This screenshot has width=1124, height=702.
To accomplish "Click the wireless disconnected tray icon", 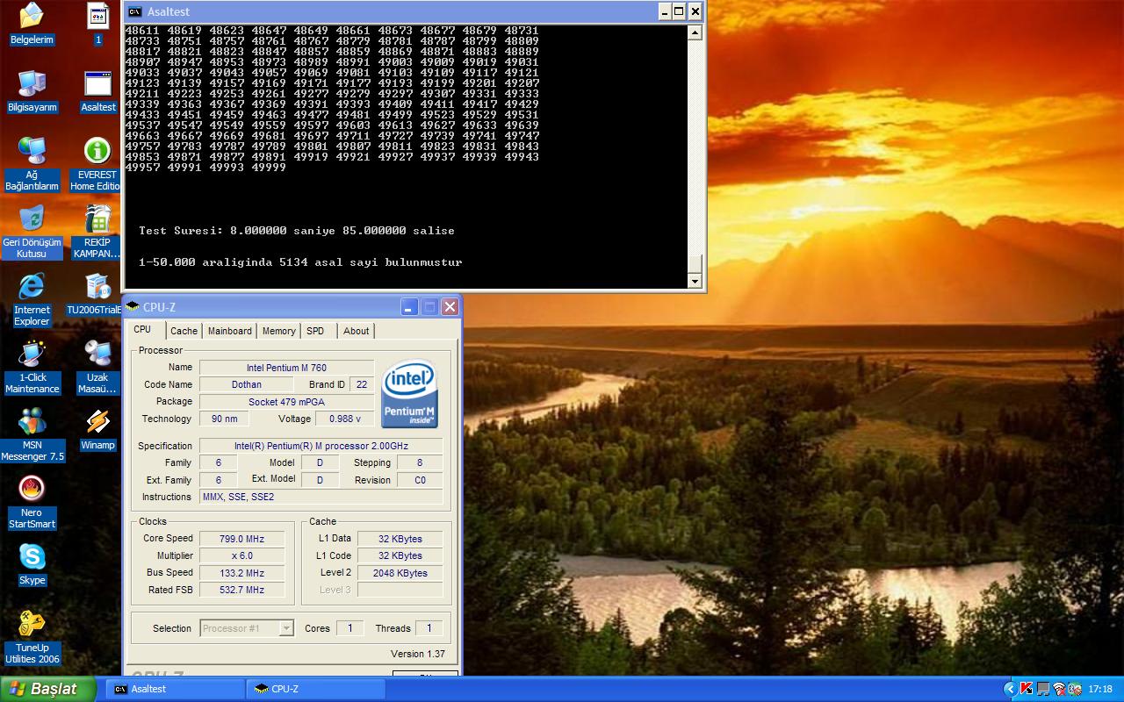I will click(x=1059, y=689).
